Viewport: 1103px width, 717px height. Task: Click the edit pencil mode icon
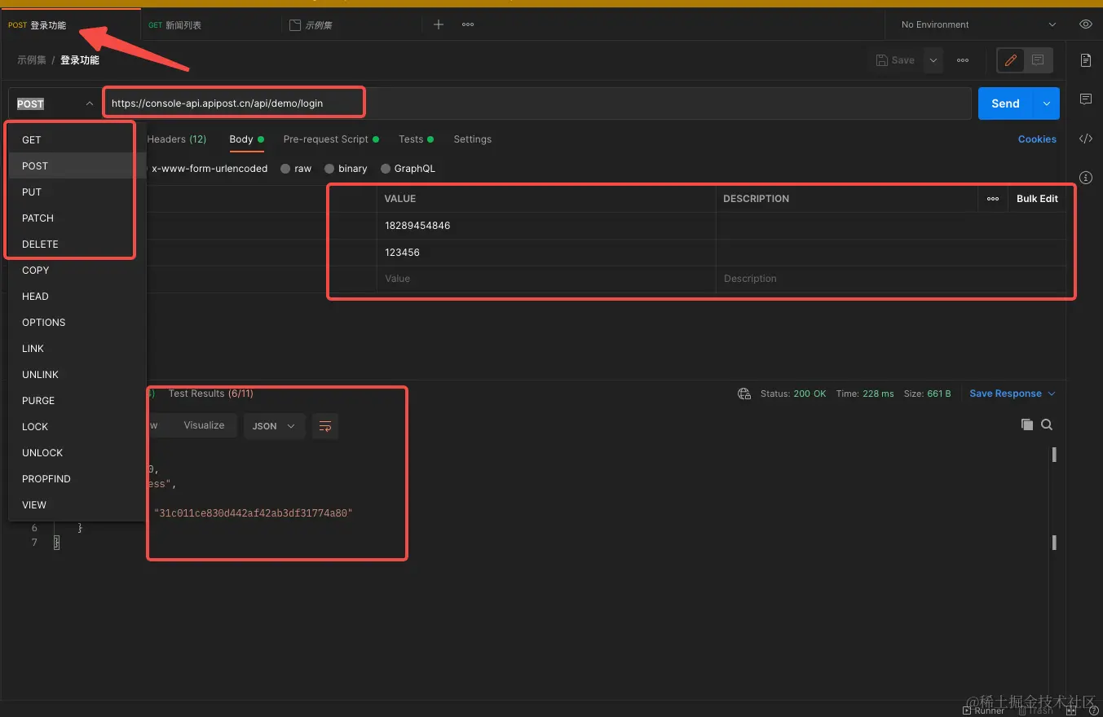click(x=1011, y=60)
